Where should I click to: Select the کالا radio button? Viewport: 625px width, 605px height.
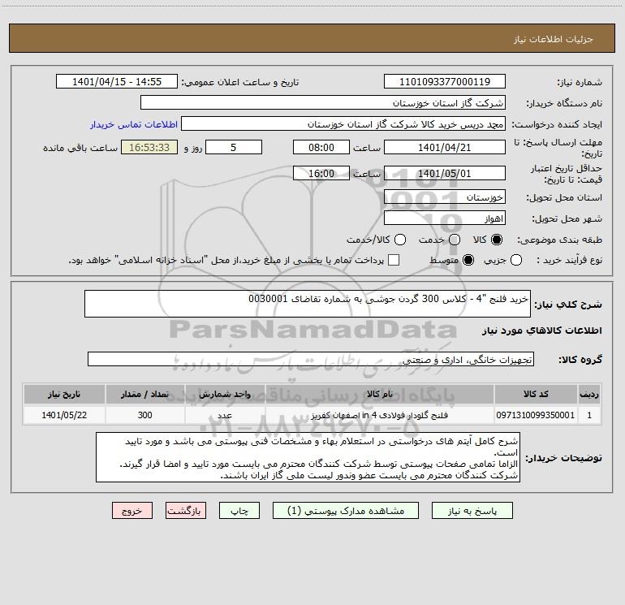(x=497, y=240)
